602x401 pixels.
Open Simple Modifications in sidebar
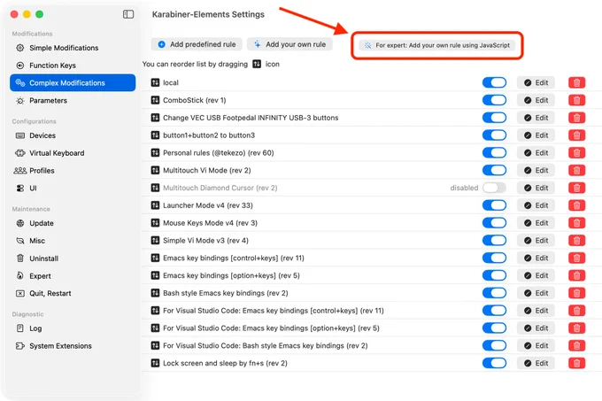[73, 48]
